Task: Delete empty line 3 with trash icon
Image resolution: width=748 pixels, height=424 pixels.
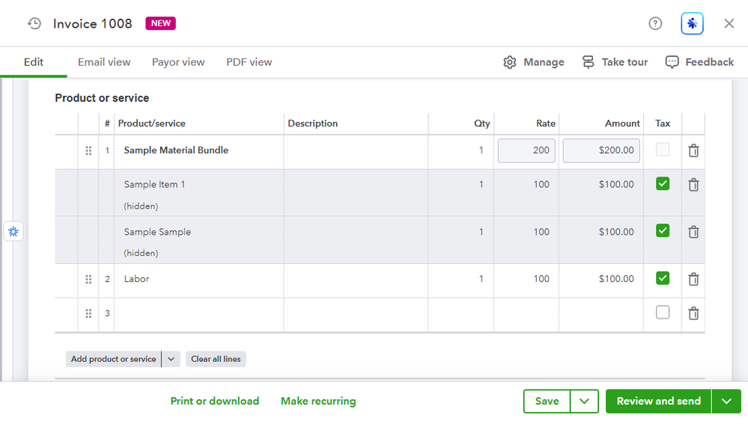Action: (x=693, y=313)
